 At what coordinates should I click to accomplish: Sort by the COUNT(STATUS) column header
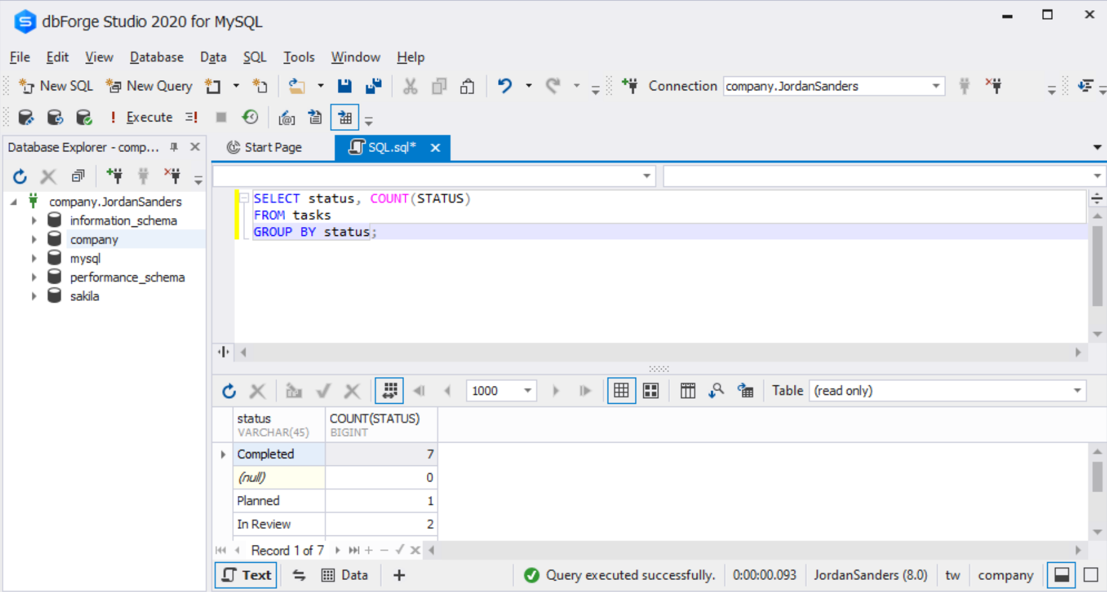point(381,425)
